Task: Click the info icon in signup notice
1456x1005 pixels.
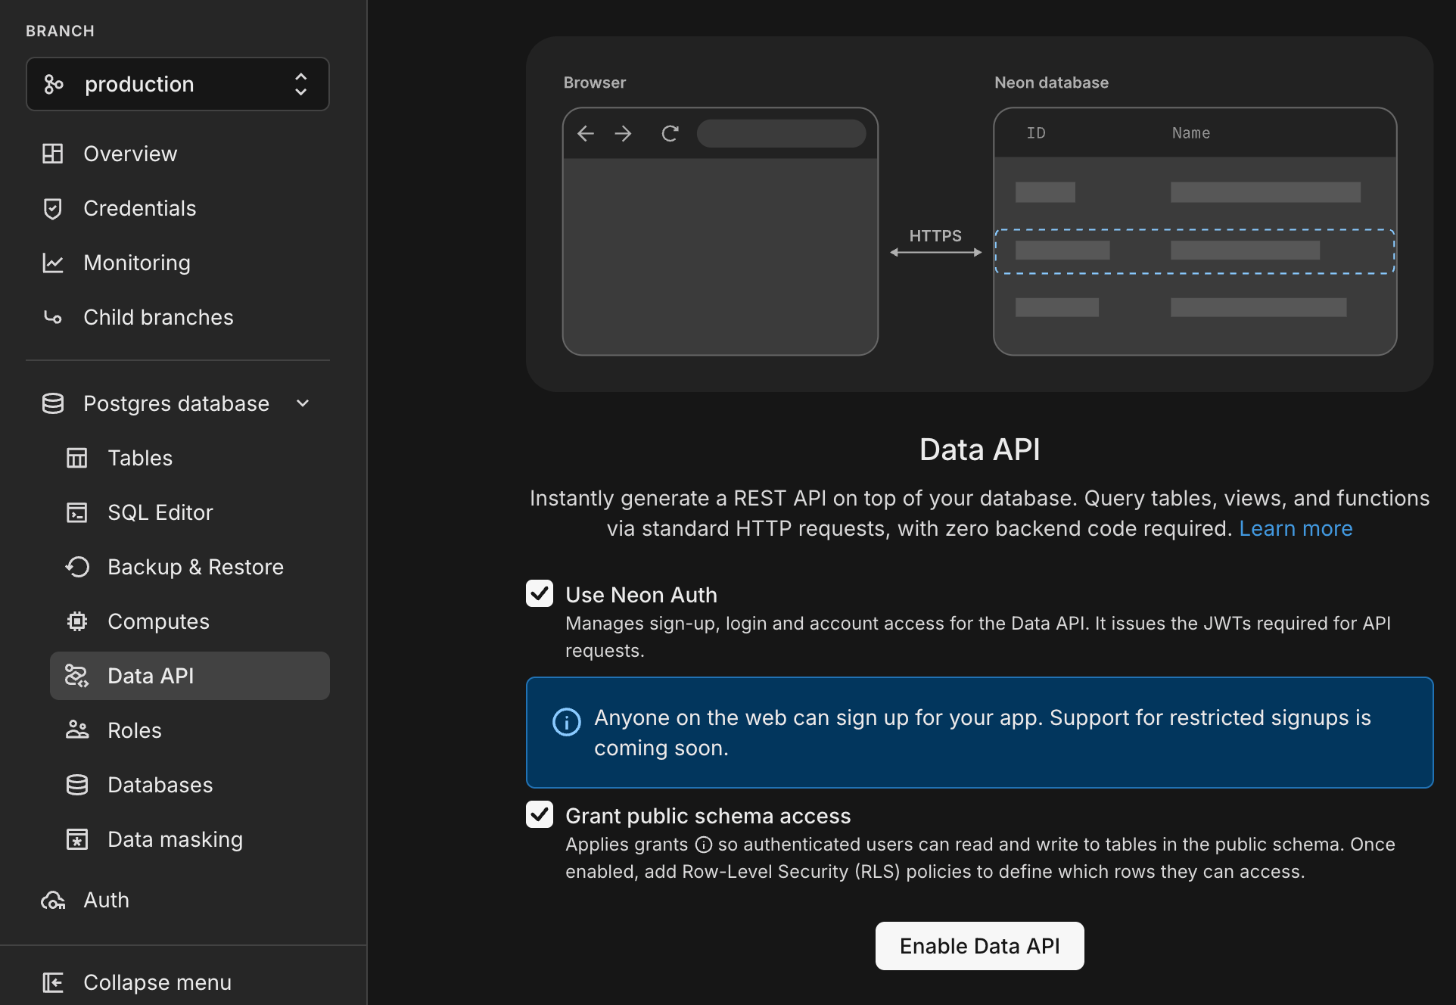Action: pyautogui.click(x=567, y=722)
